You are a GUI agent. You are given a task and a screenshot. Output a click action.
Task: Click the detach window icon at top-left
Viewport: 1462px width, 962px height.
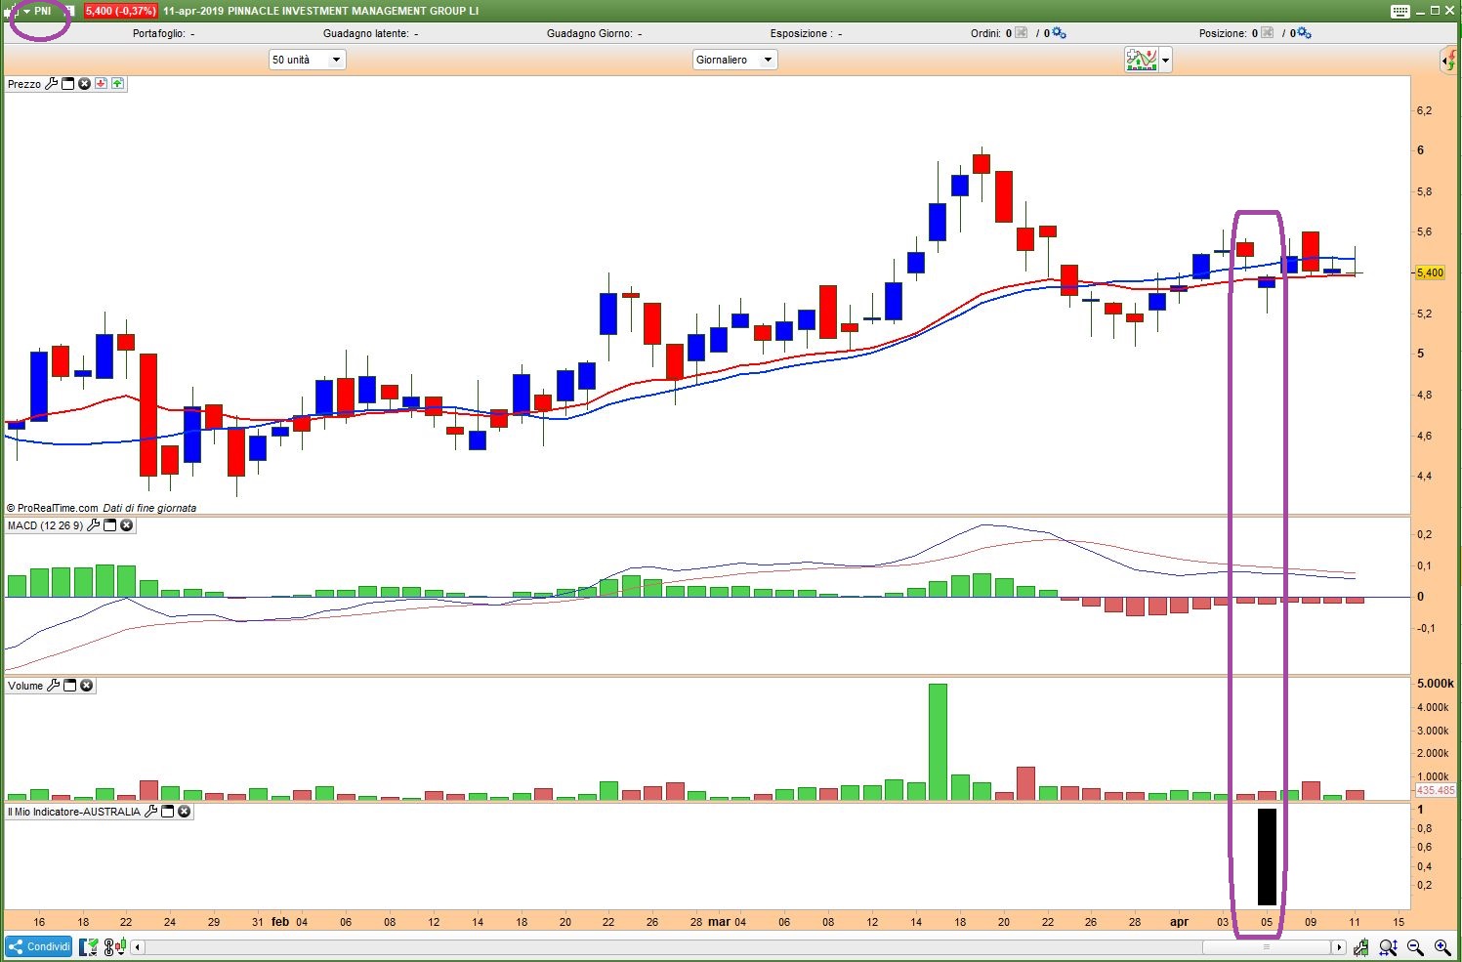13,11
